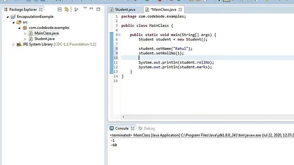The image size is (294, 165).
Task: Click the editor horizontal scrollbar track
Action: 209,117
